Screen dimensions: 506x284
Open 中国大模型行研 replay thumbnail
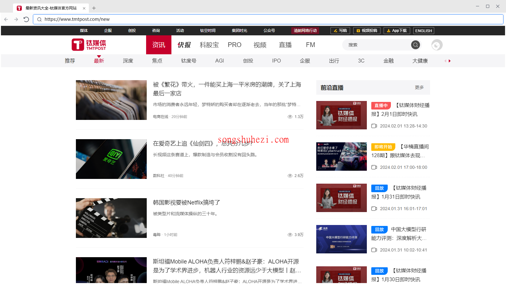point(342,239)
